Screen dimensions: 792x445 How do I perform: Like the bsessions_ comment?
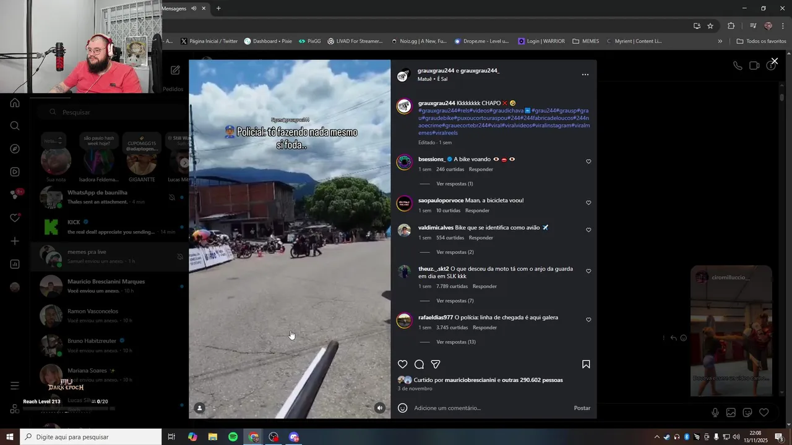[588, 162]
